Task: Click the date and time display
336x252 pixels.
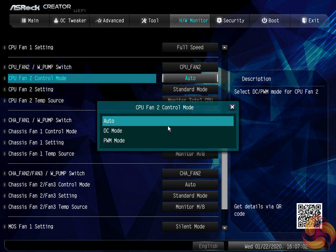Action: point(276,246)
